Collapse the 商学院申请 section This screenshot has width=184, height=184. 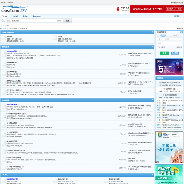click(152, 47)
